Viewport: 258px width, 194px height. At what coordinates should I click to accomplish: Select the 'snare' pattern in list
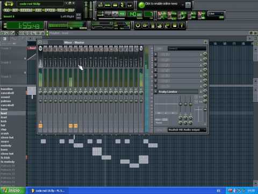(5, 142)
